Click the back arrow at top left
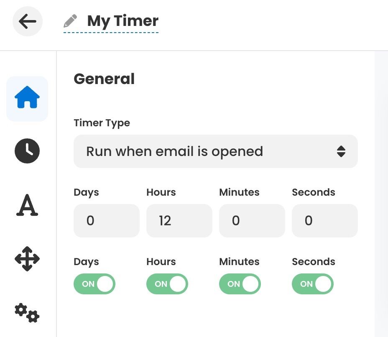Image resolution: width=388 pixels, height=337 pixels. [27, 21]
